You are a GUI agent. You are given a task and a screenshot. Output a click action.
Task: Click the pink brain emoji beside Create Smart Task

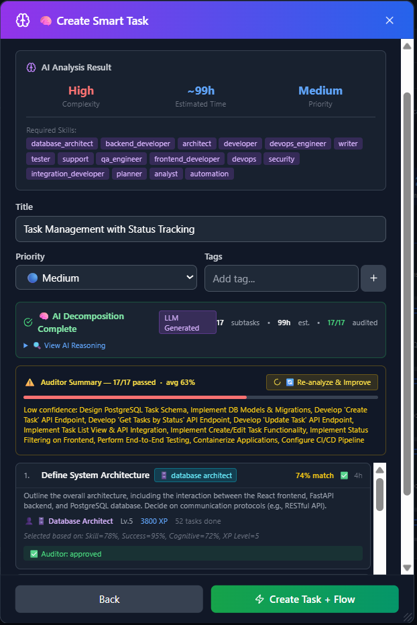pos(46,21)
